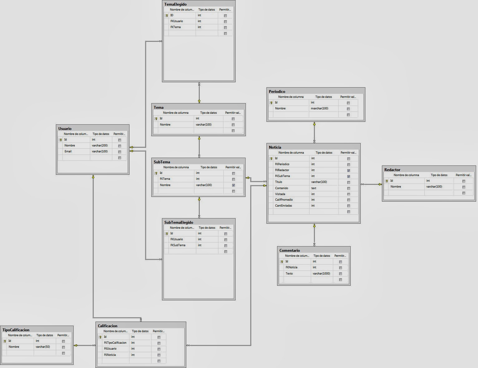Select the key icon beside Redactor's Id column

click(387, 181)
